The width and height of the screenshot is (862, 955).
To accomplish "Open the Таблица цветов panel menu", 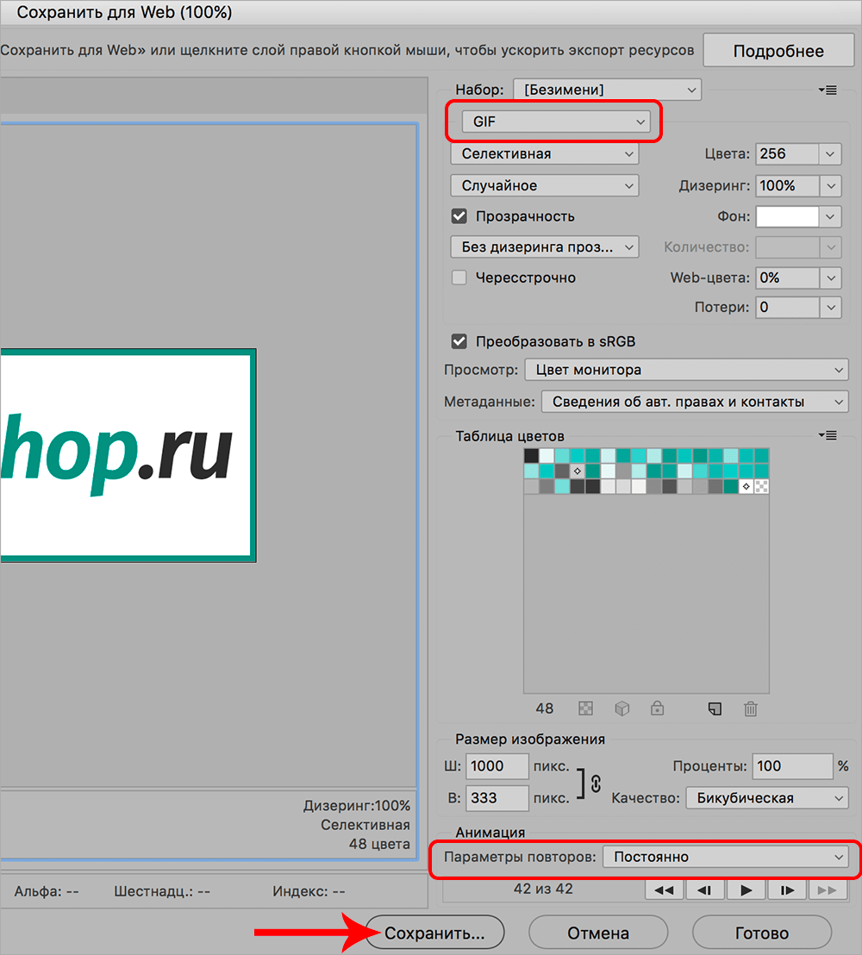I will [x=828, y=436].
